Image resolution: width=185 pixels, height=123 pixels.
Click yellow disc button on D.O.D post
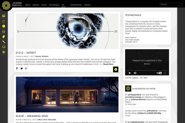[116, 69]
